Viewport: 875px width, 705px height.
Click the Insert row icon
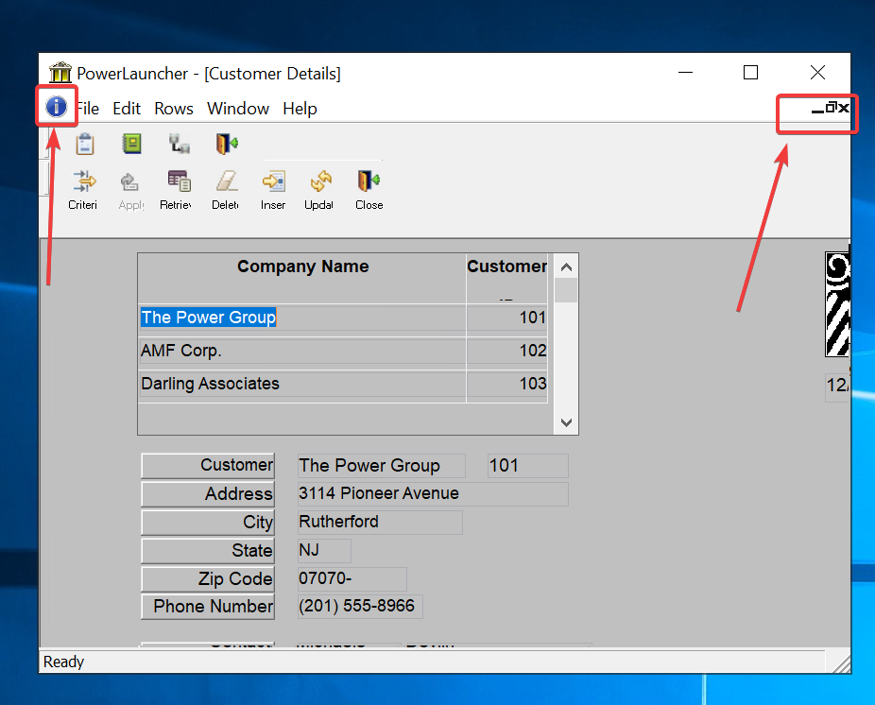coord(273,181)
